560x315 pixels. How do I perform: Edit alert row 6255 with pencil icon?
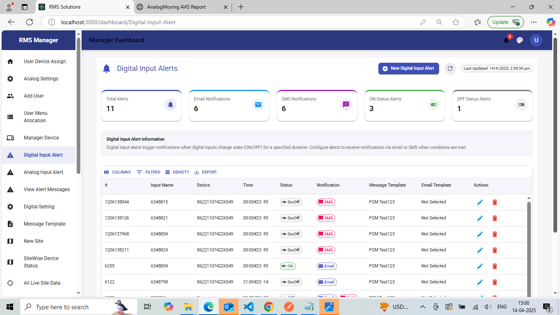(x=480, y=266)
